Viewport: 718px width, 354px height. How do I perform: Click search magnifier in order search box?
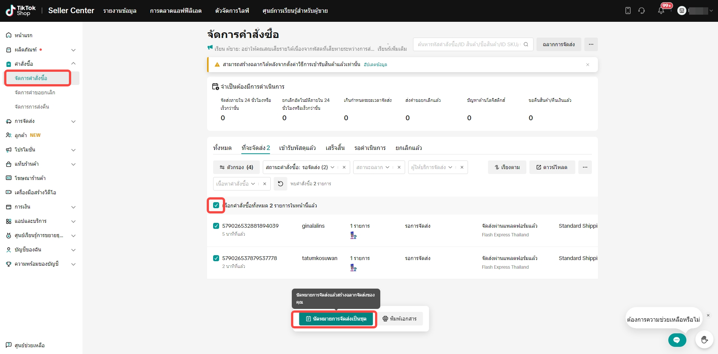click(526, 44)
